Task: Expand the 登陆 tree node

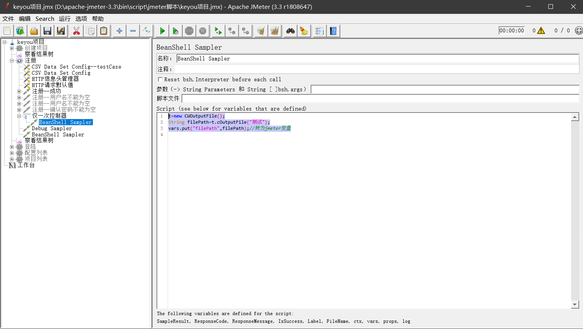Action: (12, 146)
